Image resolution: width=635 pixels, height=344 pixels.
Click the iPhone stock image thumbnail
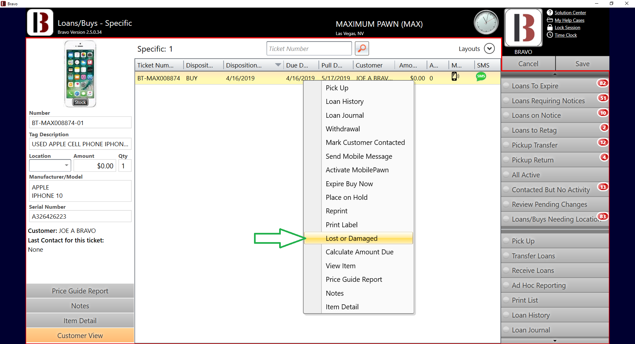pyautogui.click(x=80, y=73)
